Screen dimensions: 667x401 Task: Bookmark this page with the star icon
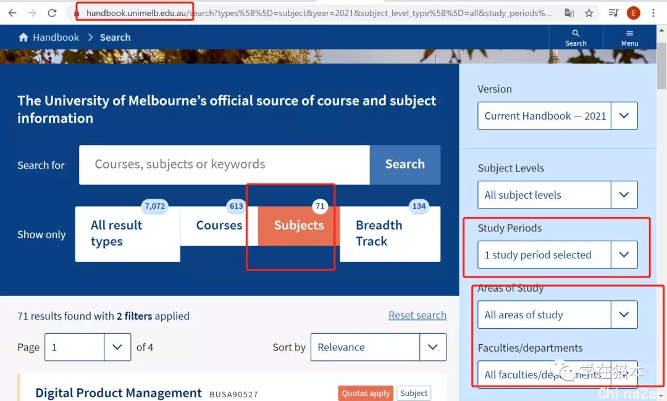[x=589, y=13]
